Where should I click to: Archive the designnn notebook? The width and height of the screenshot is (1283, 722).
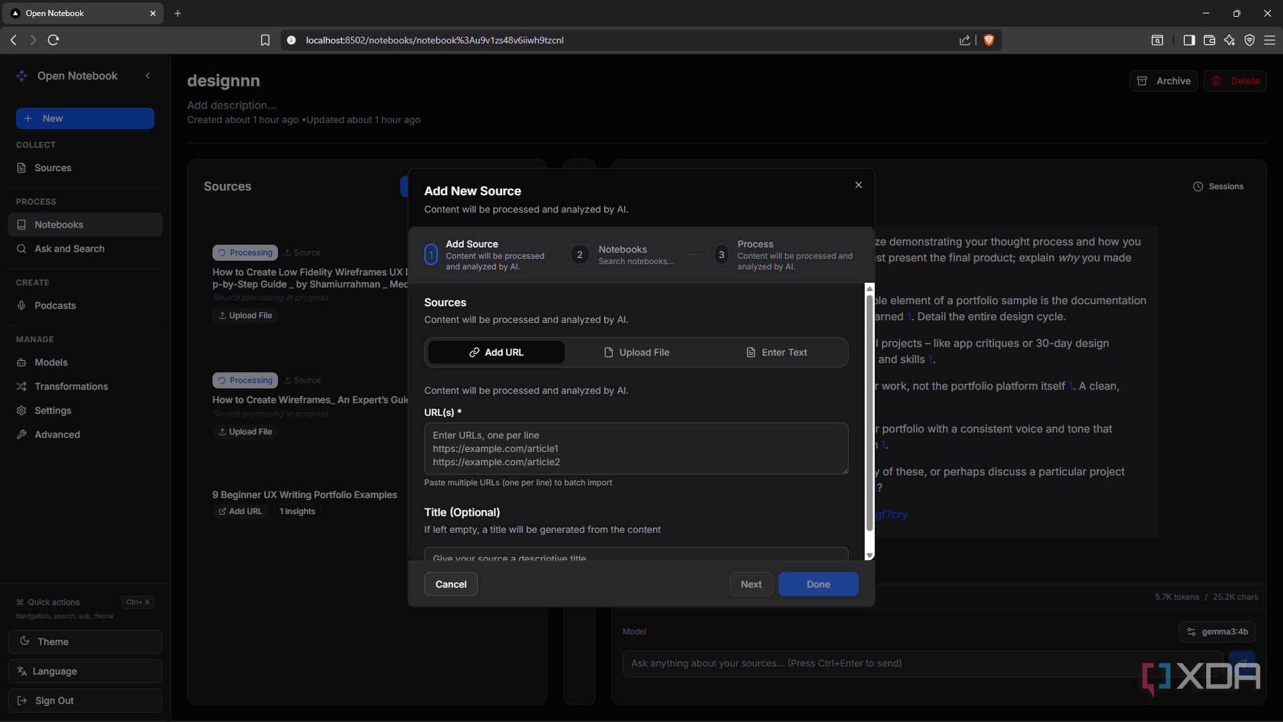1163,81
